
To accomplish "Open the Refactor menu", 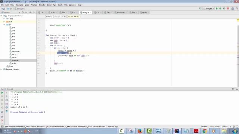I will (x=42, y=5).
